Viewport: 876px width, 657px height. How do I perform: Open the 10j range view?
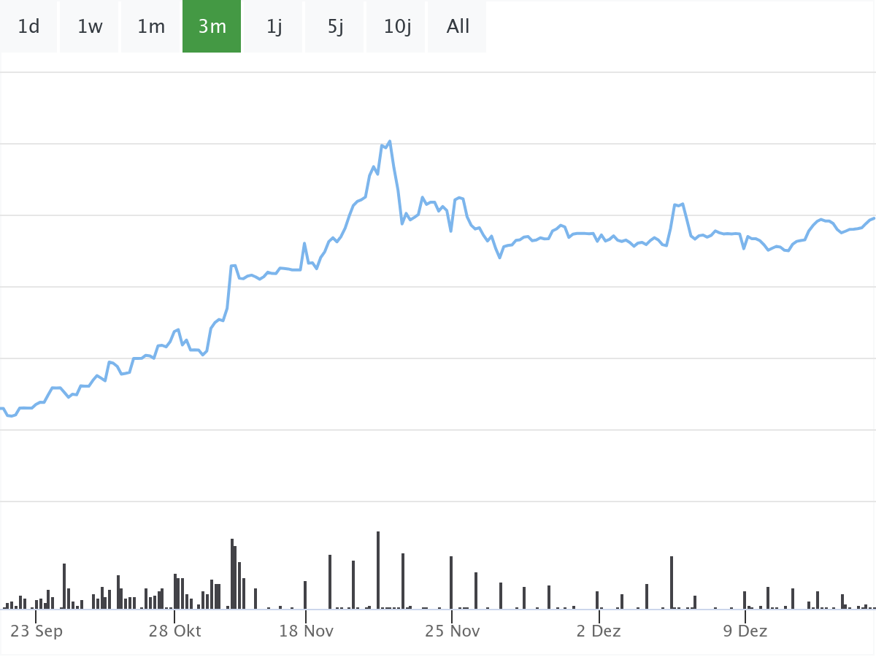[x=397, y=27]
